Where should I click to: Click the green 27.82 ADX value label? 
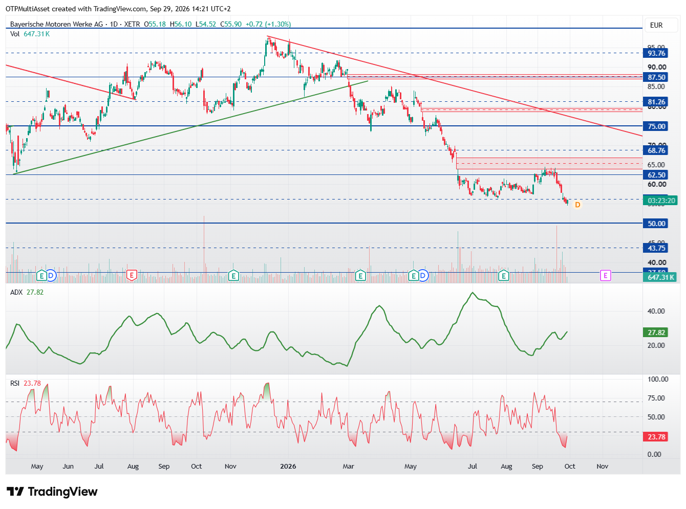pyautogui.click(x=656, y=333)
